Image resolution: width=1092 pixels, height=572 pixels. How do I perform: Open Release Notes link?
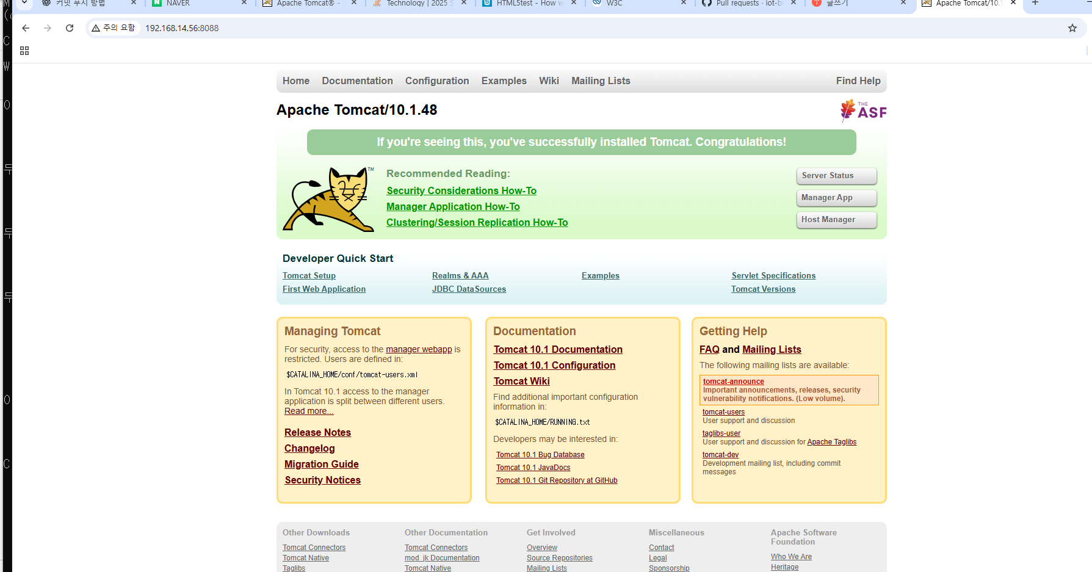317,432
